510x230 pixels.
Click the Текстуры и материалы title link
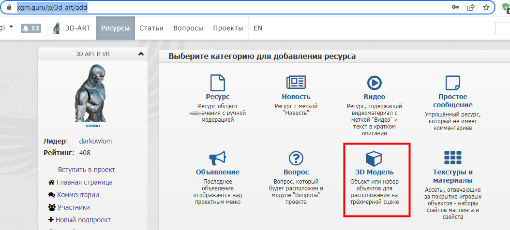(x=453, y=176)
